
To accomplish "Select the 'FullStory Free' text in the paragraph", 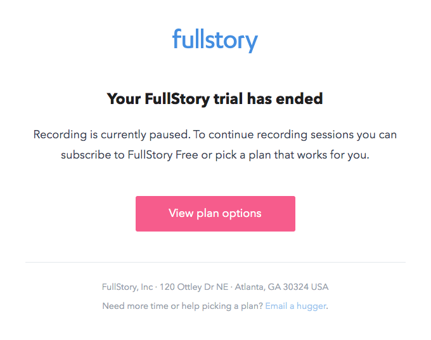I will [153, 154].
